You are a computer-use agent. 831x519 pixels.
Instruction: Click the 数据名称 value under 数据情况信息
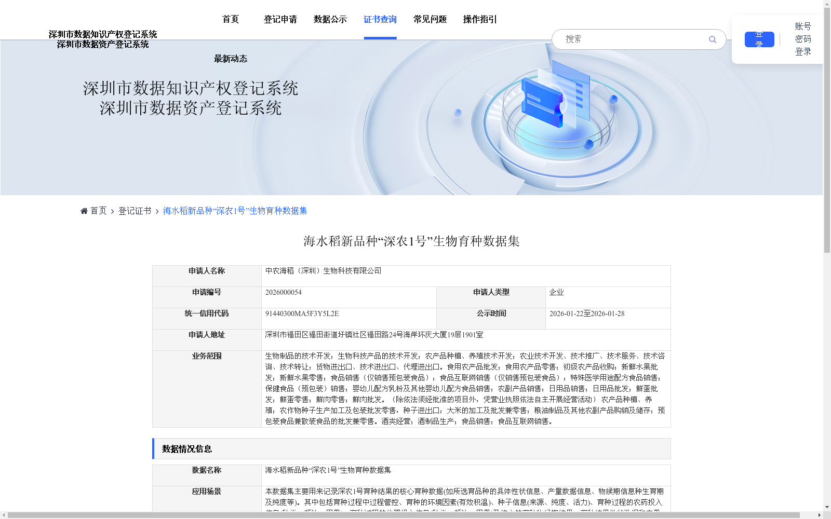click(x=328, y=470)
